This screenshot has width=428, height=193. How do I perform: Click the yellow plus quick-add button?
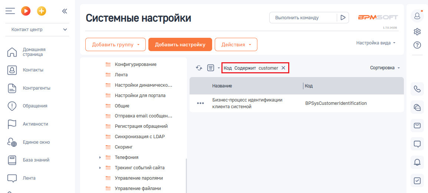[x=42, y=11]
